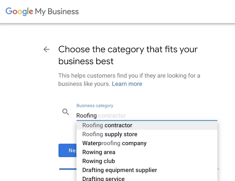Go back using the left arrow icon
The width and height of the screenshot is (235, 181).
coord(46,49)
